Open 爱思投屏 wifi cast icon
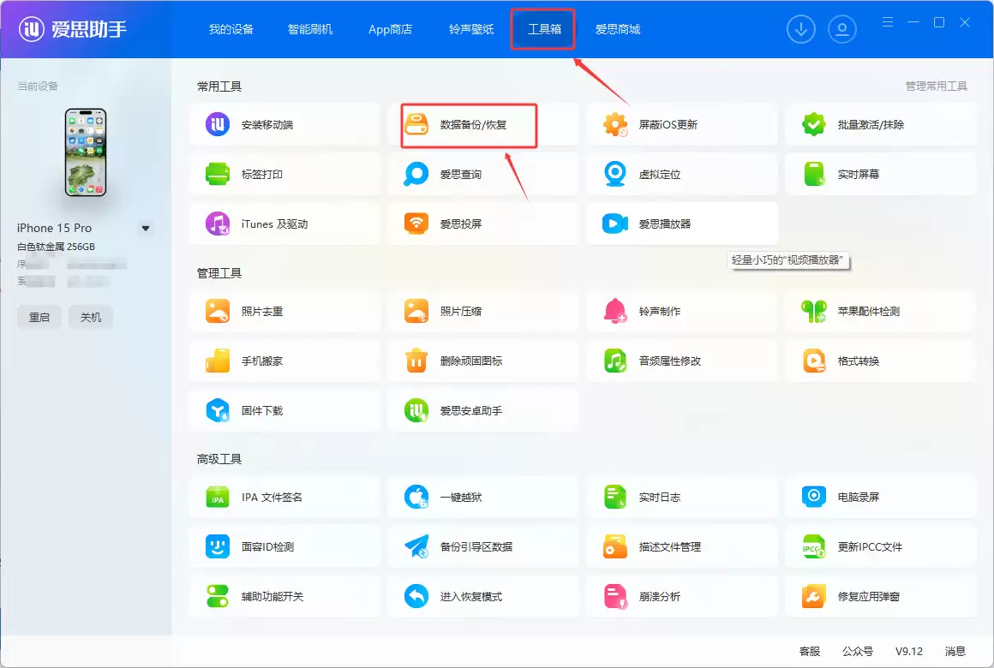 click(416, 224)
